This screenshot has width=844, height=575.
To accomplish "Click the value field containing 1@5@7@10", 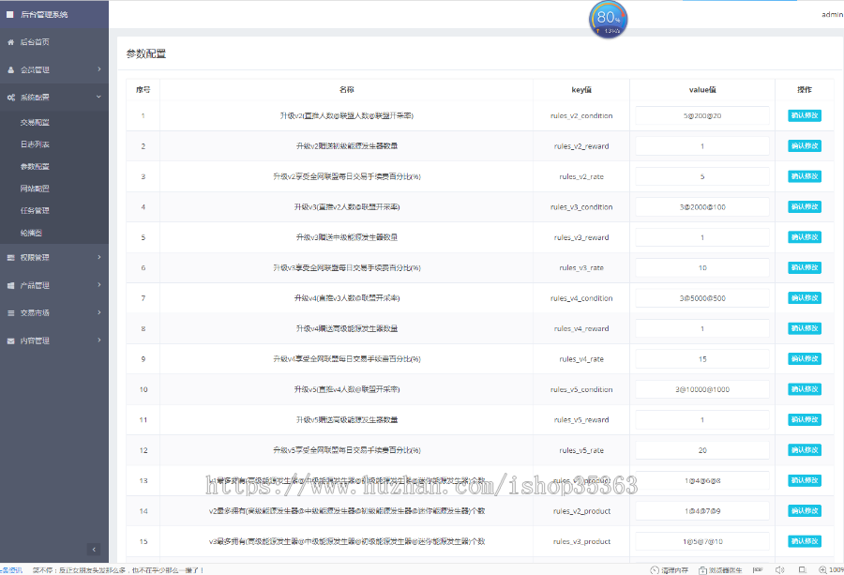I will tap(701, 541).
